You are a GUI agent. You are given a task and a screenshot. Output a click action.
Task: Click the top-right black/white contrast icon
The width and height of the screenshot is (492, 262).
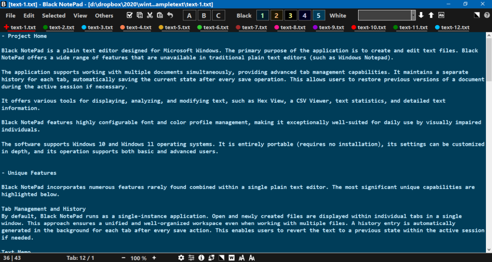(477, 15)
